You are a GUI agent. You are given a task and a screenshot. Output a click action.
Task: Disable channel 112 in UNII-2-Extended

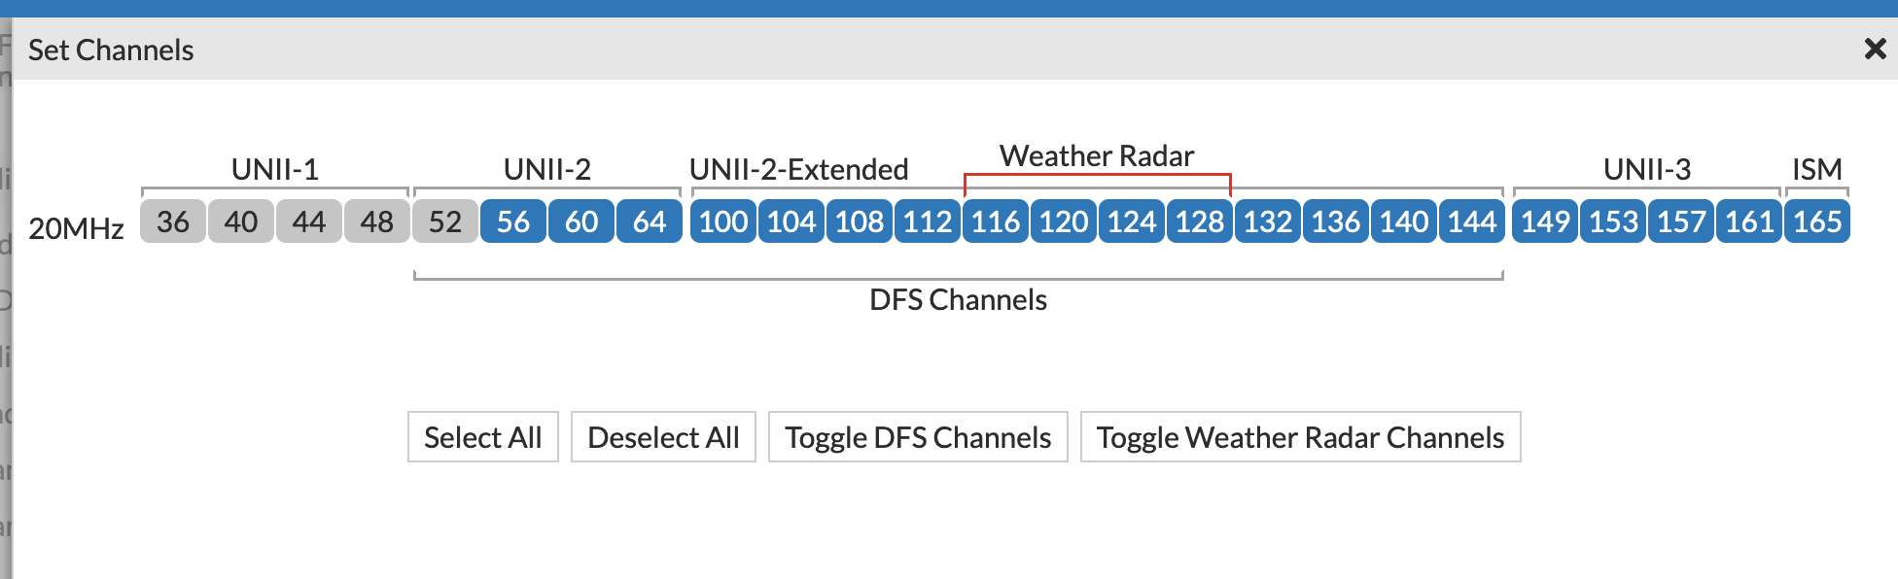point(927,221)
